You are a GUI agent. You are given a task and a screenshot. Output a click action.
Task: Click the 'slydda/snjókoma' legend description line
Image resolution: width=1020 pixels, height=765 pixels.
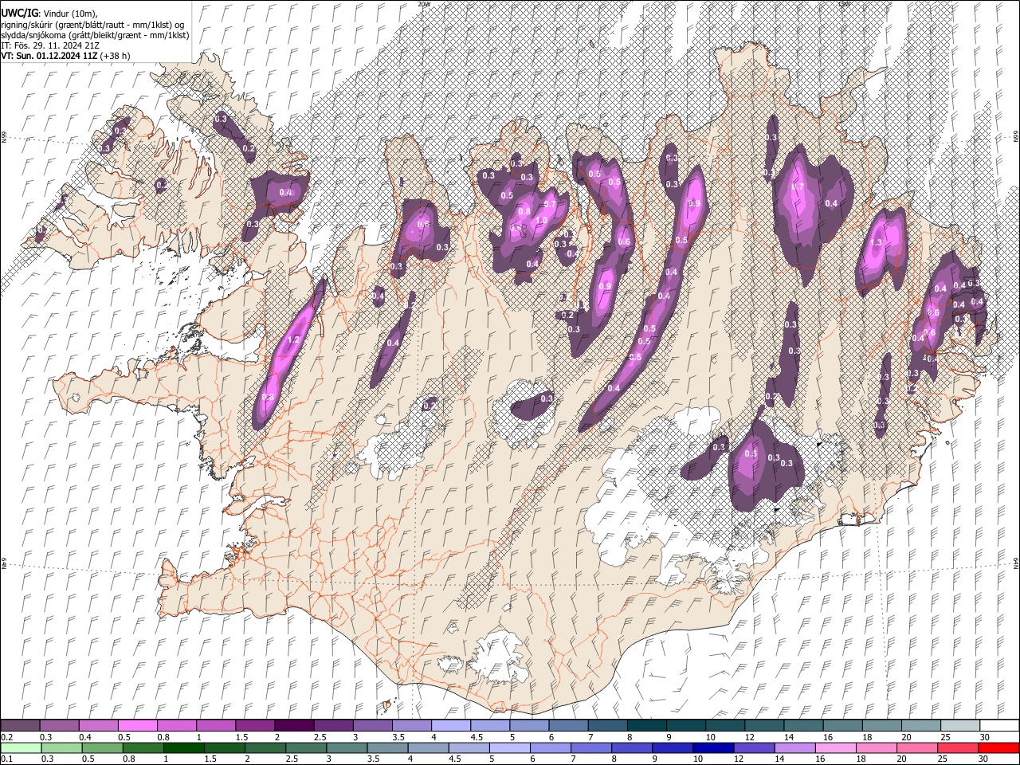95,35
